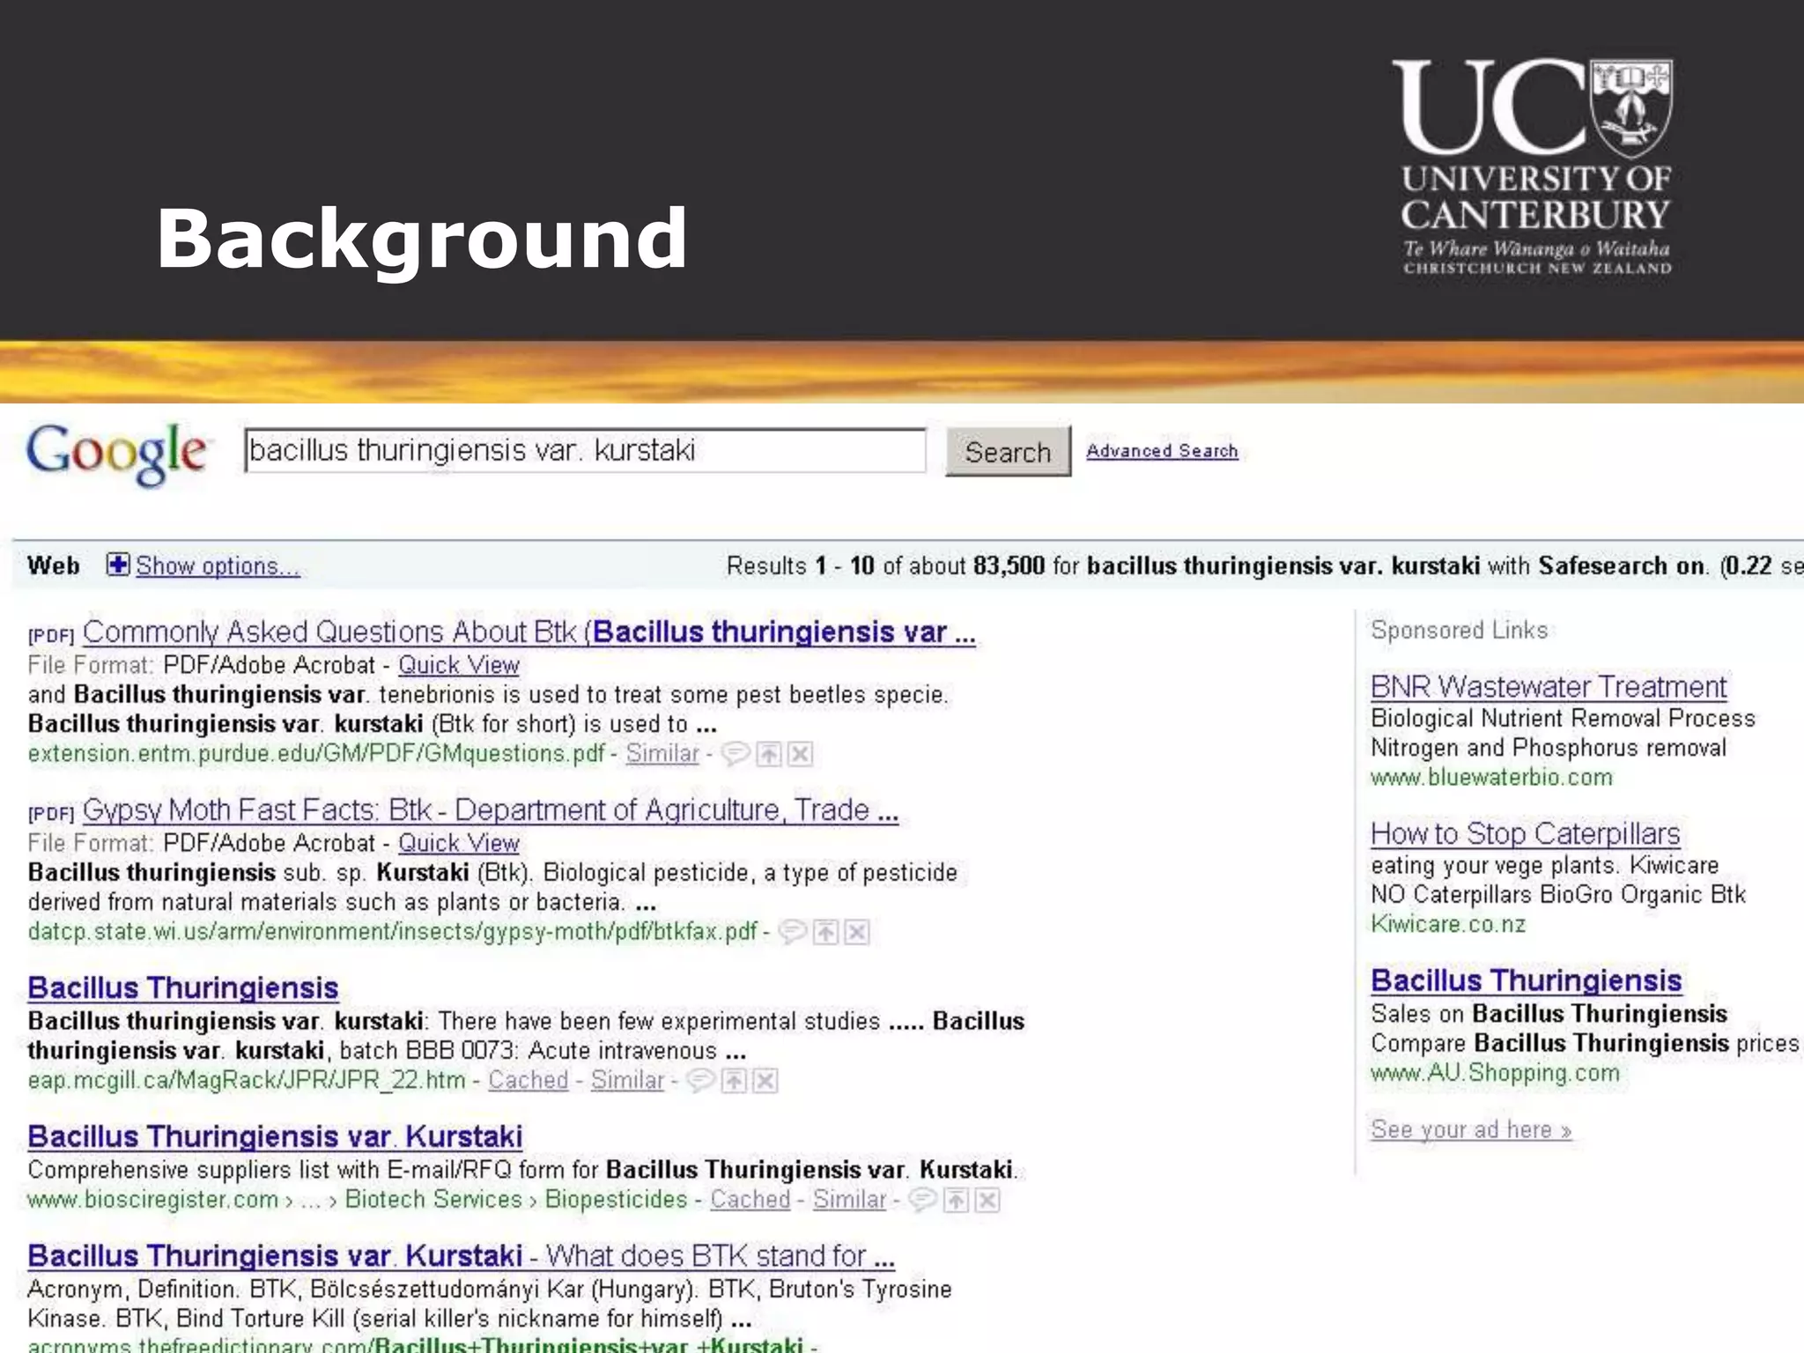Expand the Show options plus icon

coord(117,565)
